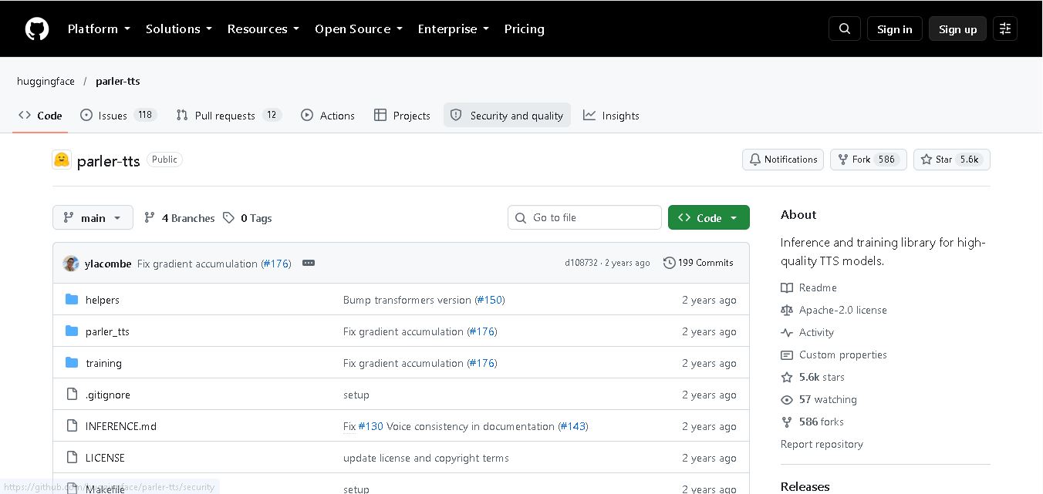Open the helpers folder

click(103, 300)
